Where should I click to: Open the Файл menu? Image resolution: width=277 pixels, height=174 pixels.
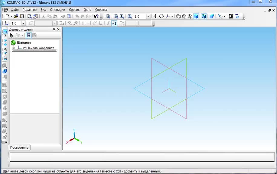tap(15, 10)
